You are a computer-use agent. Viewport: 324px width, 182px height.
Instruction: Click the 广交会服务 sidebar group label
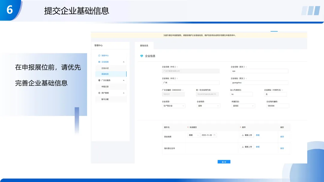click(106, 80)
